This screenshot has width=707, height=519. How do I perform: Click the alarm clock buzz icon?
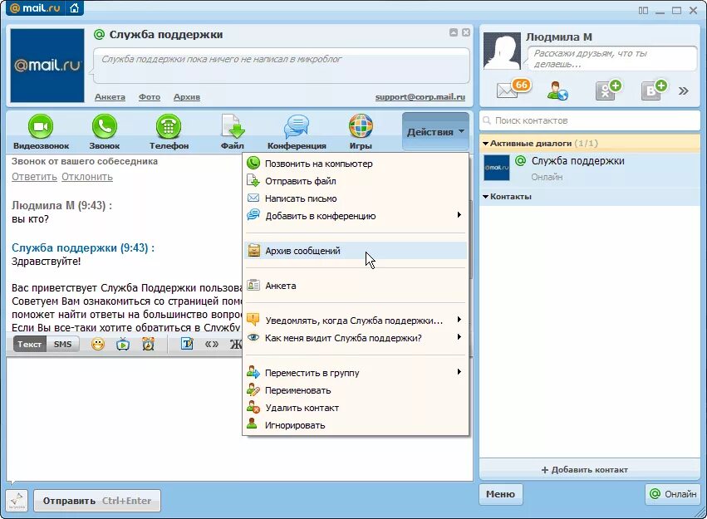coord(148,344)
